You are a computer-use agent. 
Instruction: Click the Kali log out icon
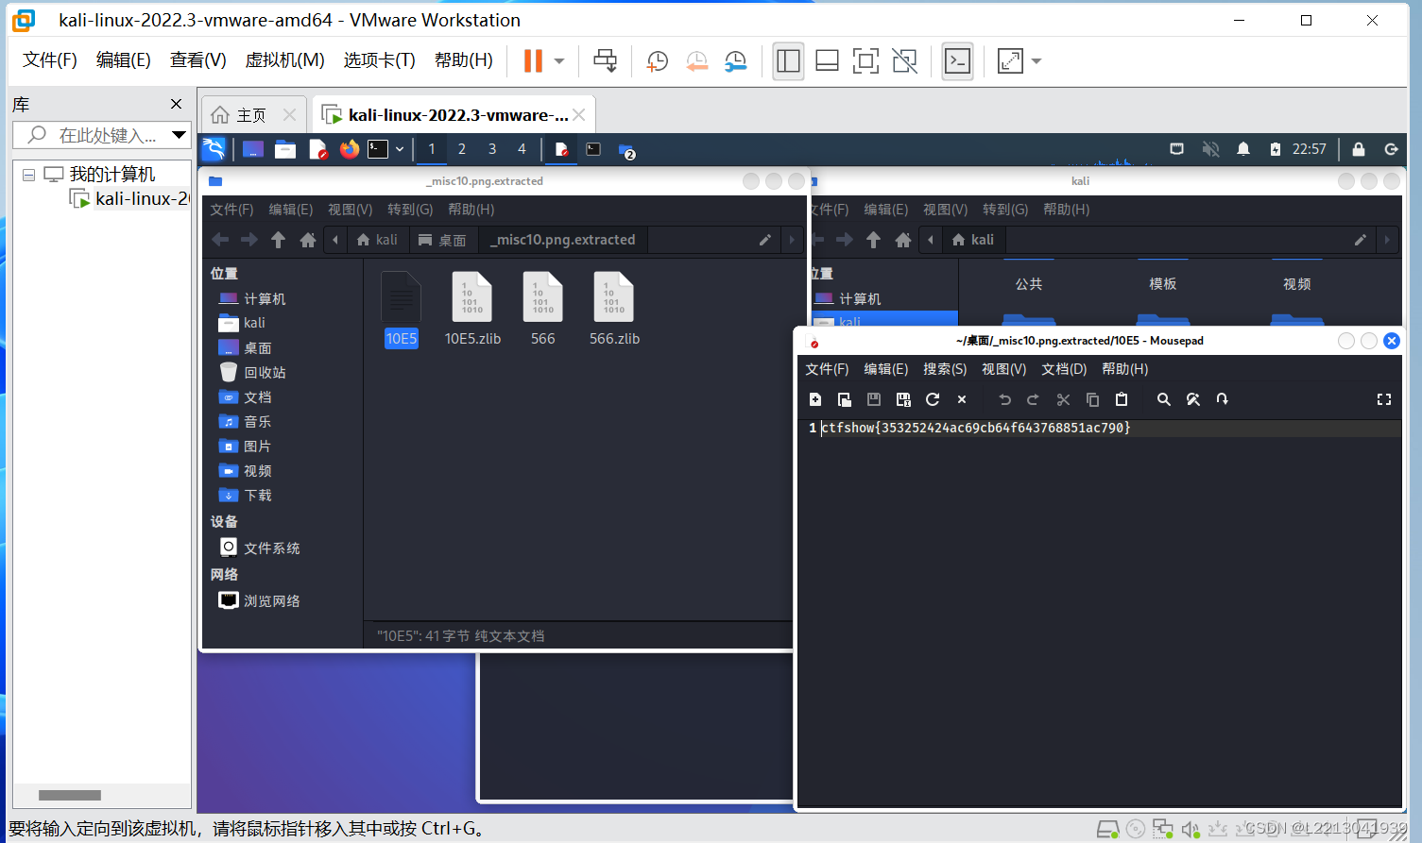(x=1391, y=149)
